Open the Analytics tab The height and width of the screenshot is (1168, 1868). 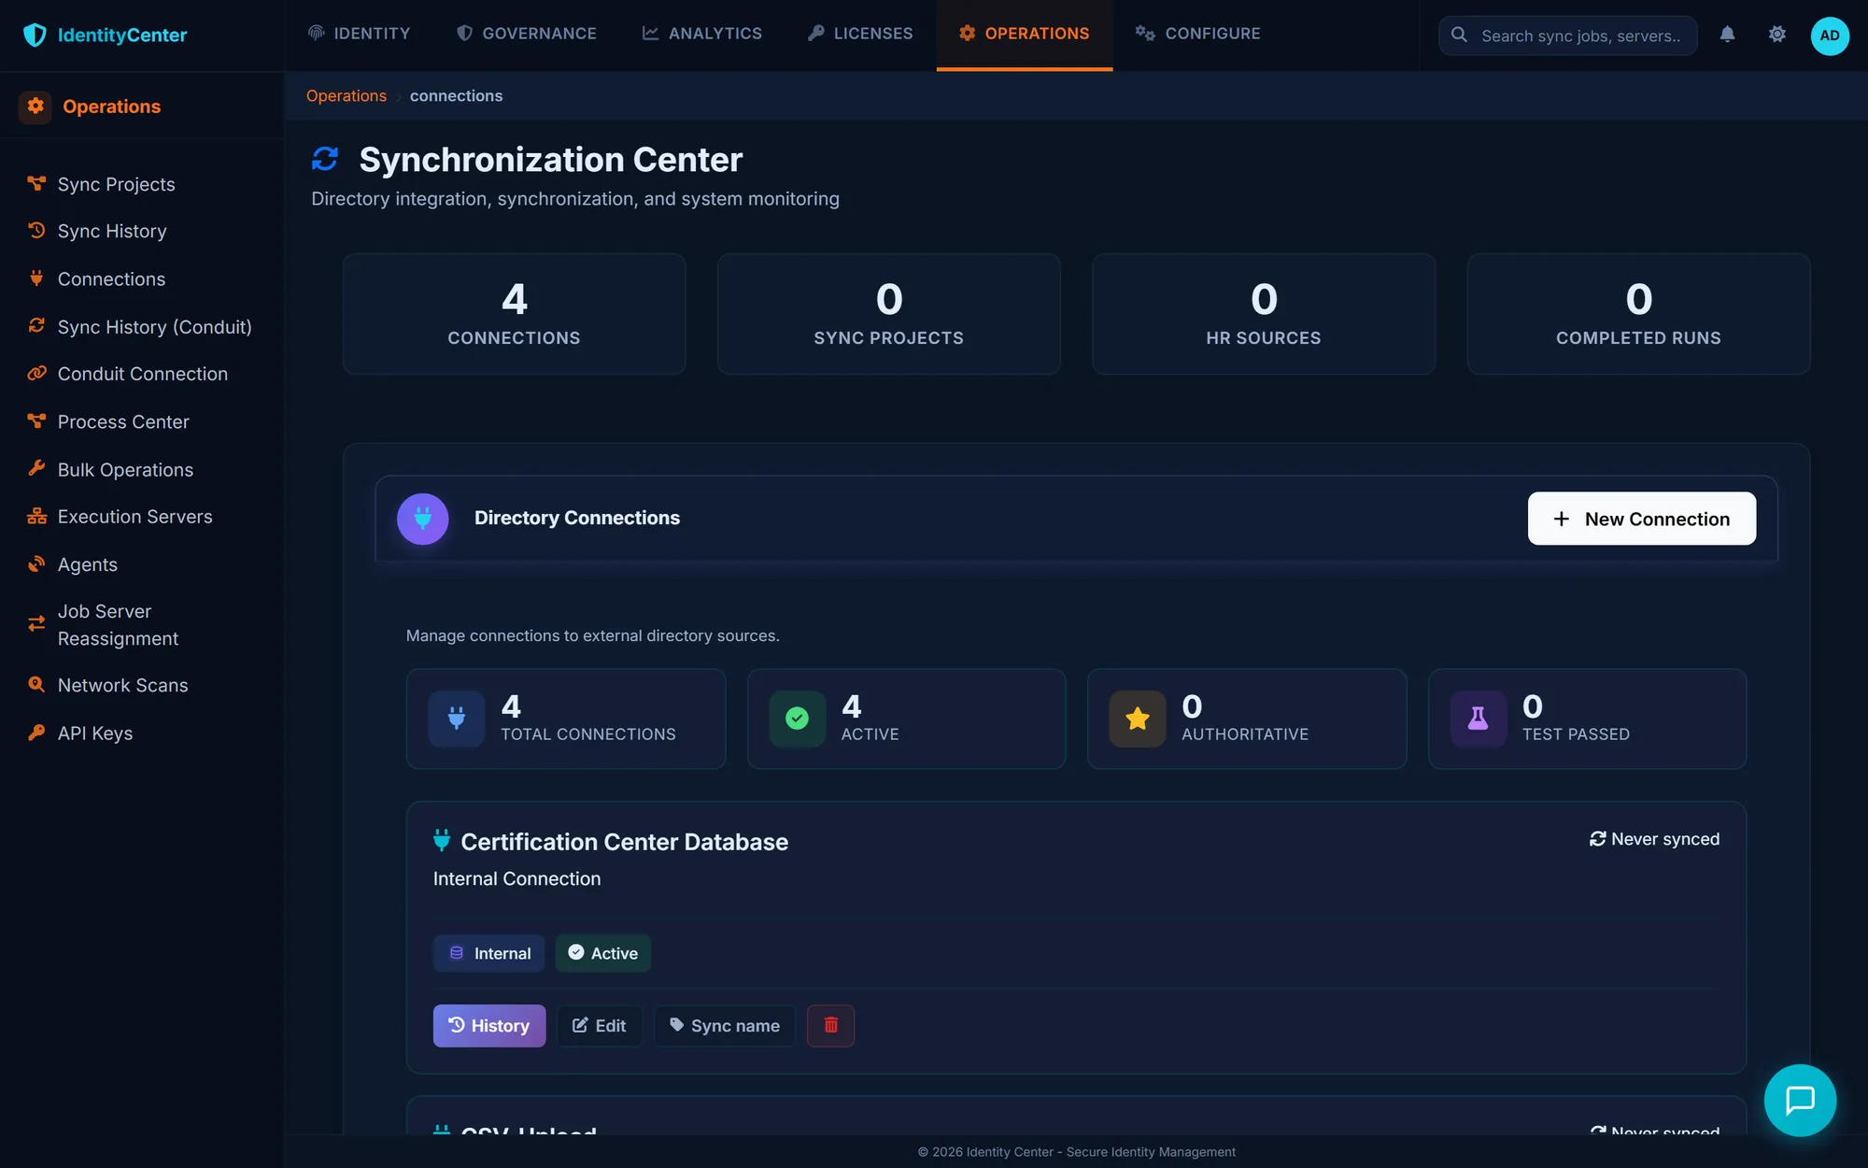click(701, 34)
